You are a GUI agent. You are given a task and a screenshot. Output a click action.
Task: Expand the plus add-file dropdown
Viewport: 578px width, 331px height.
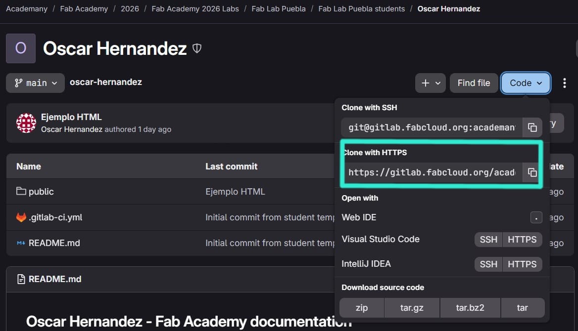click(431, 83)
